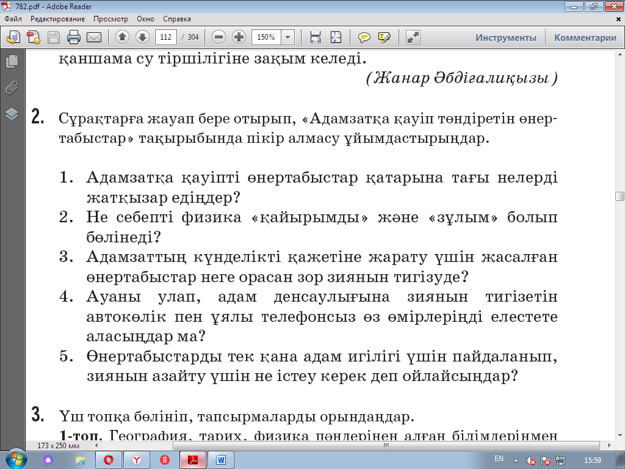Add a sticky note comment
Image resolution: width=625 pixels, height=469 pixels.
[x=364, y=37]
